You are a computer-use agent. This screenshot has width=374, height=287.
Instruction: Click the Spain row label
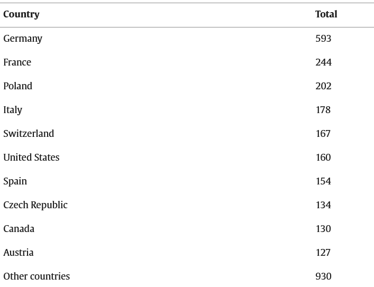[x=15, y=181]
